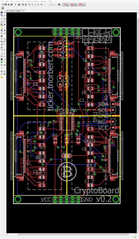Select the Change wrench tool

pyautogui.click(x=5, y=25)
